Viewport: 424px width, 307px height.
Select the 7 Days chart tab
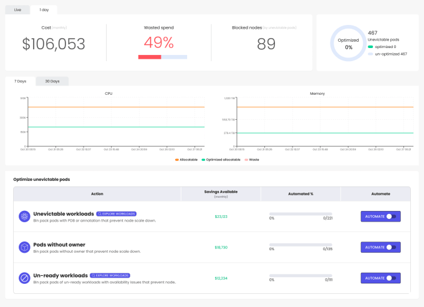pyautogui.click(x=21, y=81)
